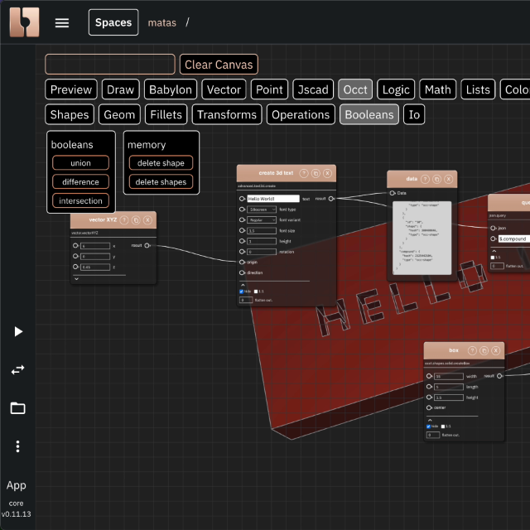Click the Clear Canvas button
Screen dimensions: 530x530
219,65
